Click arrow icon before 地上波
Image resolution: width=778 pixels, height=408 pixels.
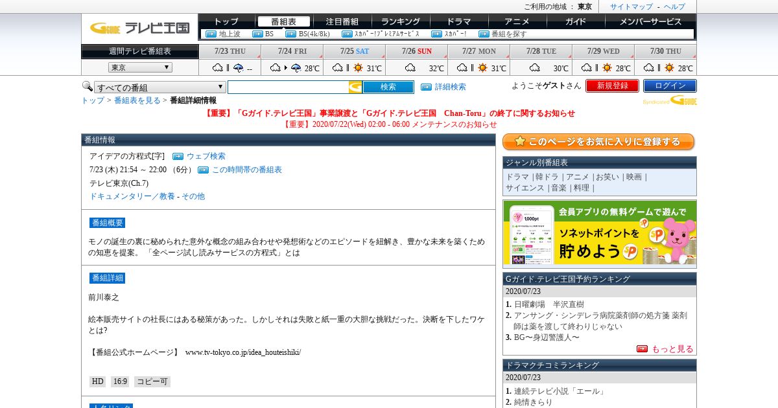211,34
